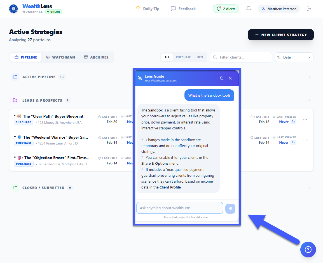Focus the Filter clients search field
This screenshot has width=323, height=263.
click(x=241, y=57)
